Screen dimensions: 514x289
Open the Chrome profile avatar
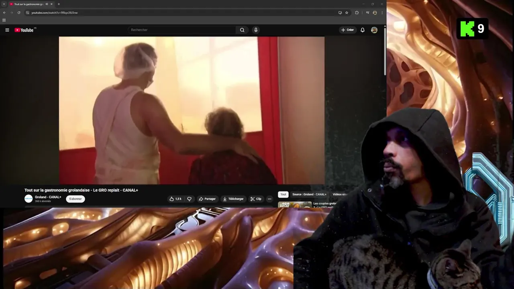375,12
